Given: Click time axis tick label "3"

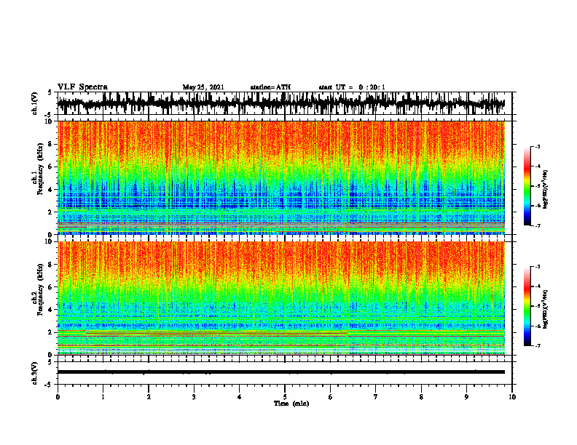Looking at the screenshot, I should coord(194,397).
